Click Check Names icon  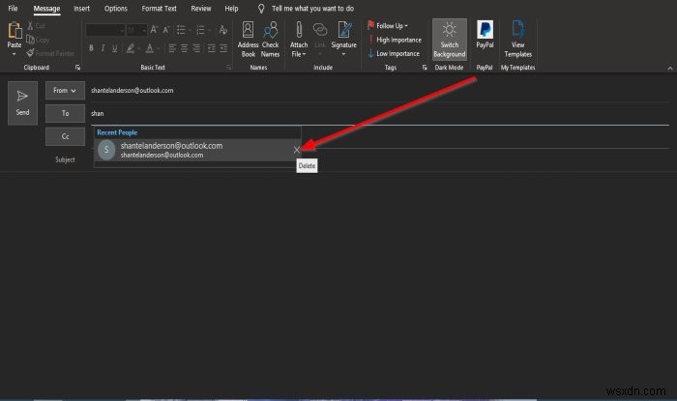click(271, 33)
